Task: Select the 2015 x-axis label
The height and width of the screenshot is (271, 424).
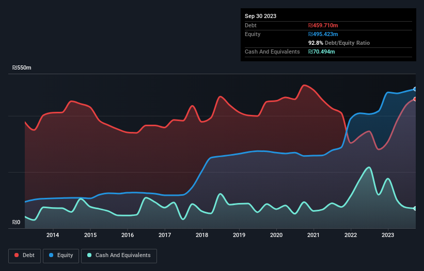Action: tap(90, 235)
